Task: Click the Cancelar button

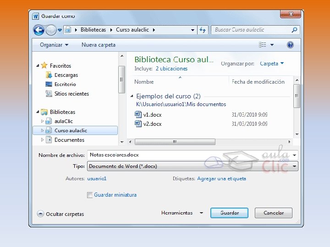Action: (274, 213)
